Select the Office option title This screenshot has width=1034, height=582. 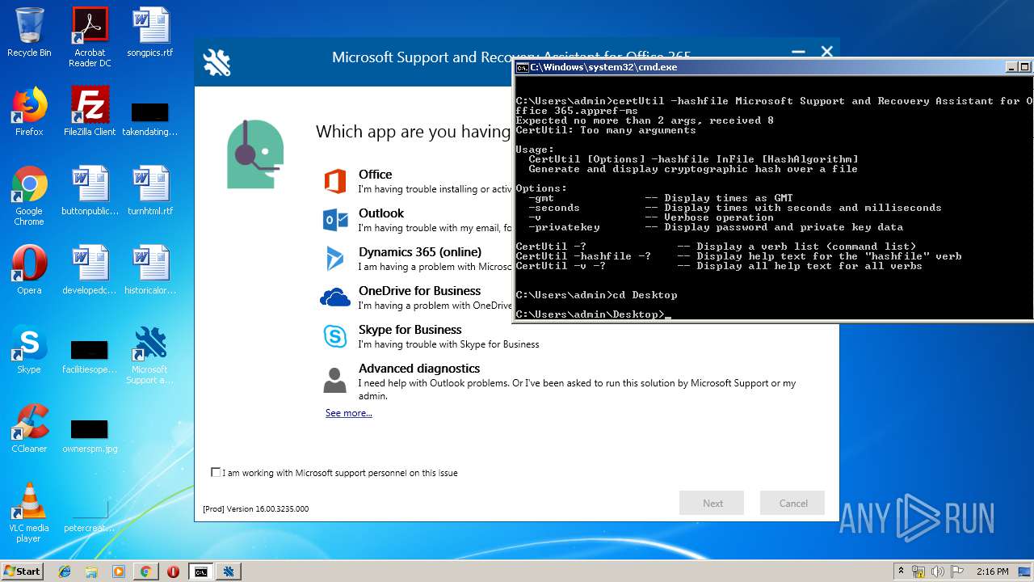(x=376, y=174)
